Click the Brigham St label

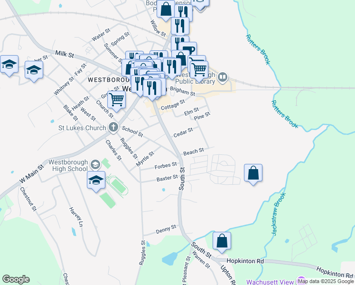[x=182, y=91]
